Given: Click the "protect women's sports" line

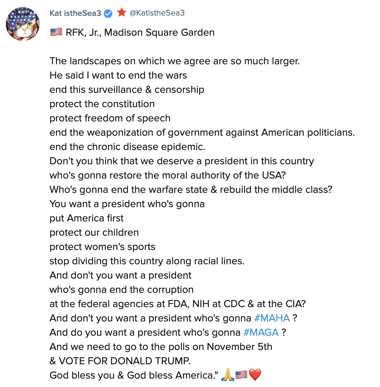Looking at the screenshot, I should point(102,246).
